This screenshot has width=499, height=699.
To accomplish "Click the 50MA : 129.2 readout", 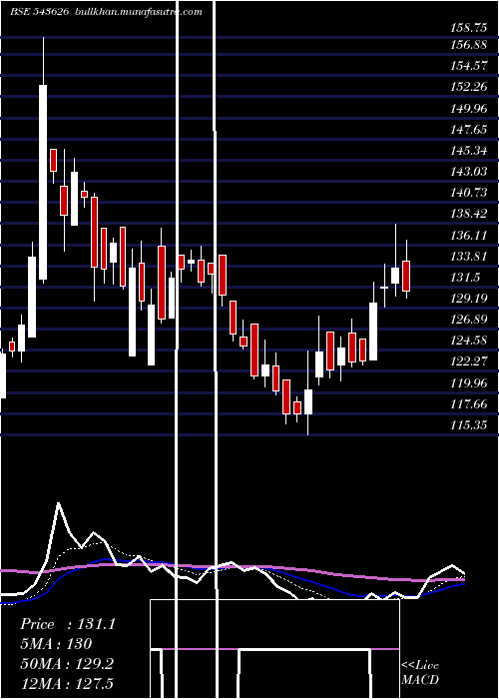I will point(67,664).
